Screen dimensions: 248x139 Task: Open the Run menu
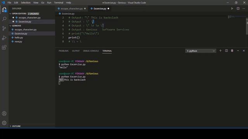click(x=49, y=3)
